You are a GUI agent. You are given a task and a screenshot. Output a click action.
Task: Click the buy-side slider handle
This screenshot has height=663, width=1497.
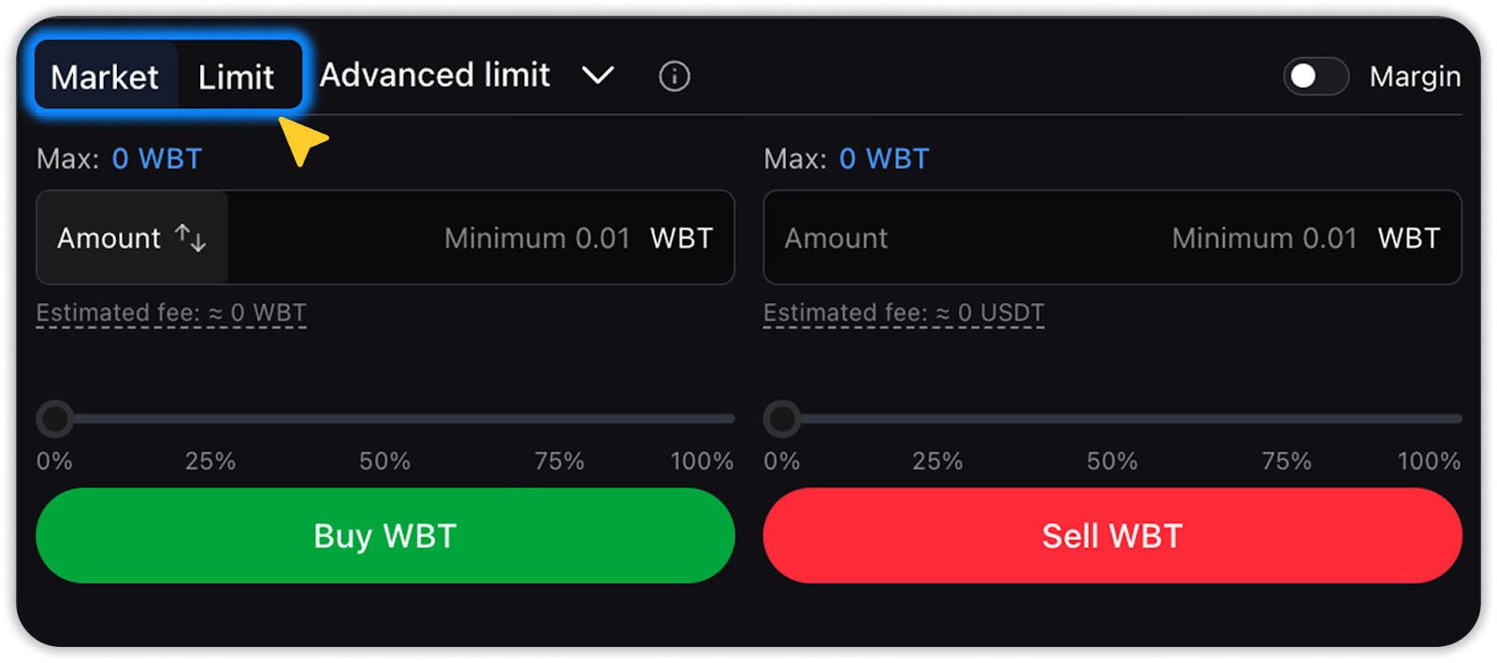(x=55, y=419)
